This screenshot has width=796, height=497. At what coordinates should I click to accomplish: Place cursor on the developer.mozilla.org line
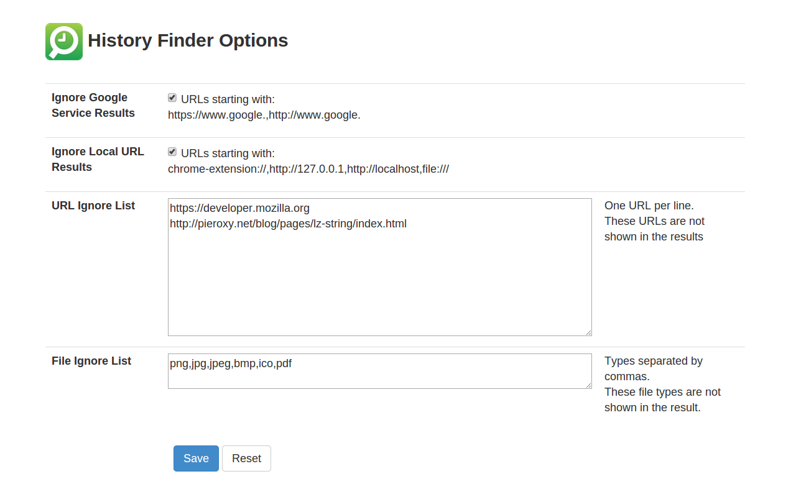239,208
